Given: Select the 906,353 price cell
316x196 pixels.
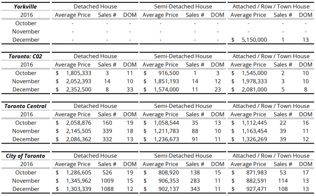Looking at the screenshot, I should click(x=168, y=181).
